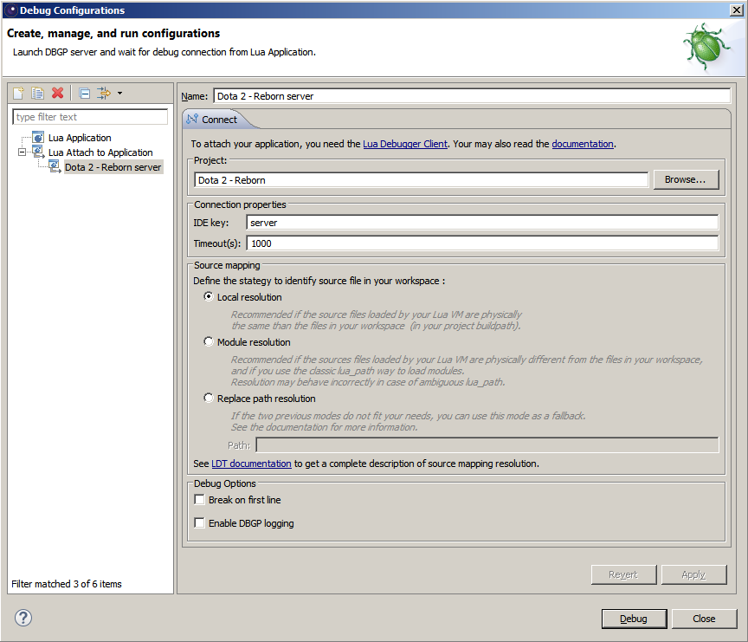Click 'Create, manage, and run configurations' heading
The width and height of the screenshot is (748, 642).
coord(113,34)
